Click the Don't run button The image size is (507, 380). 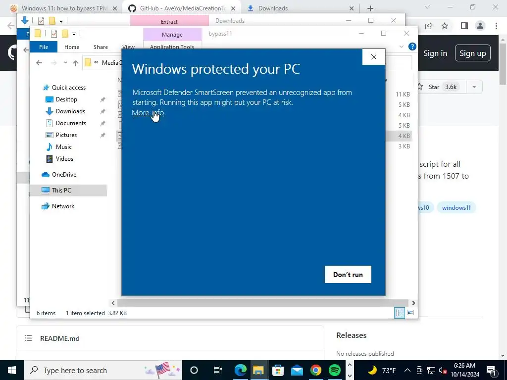[348, 274]
